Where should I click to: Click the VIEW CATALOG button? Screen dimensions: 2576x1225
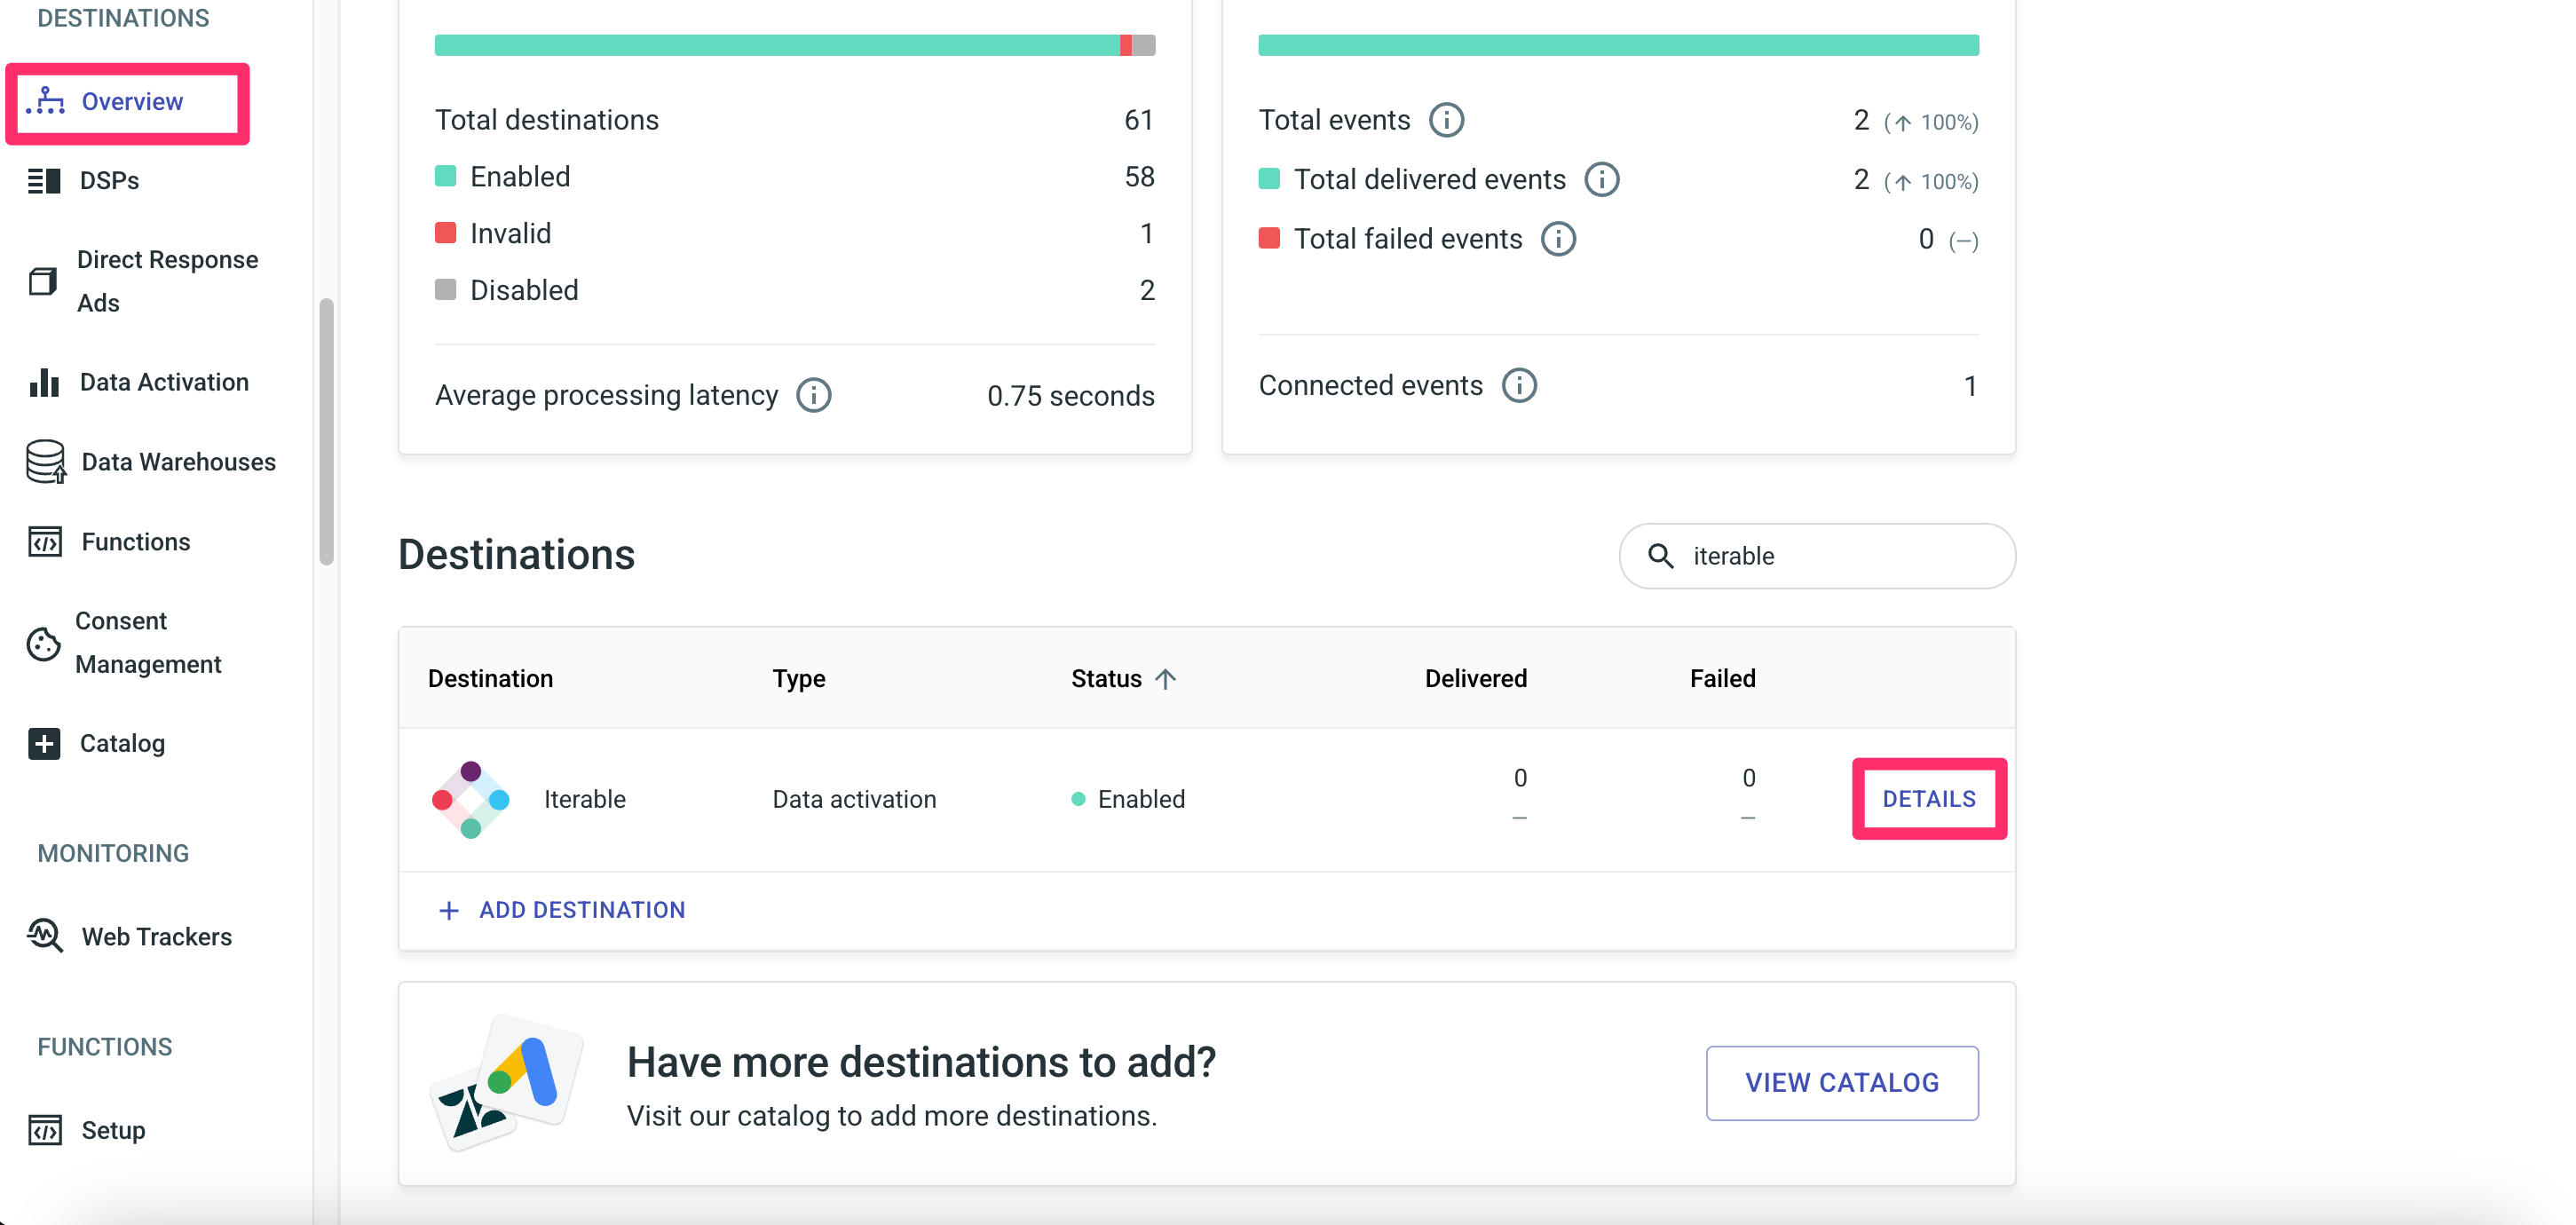(x=1841, y=1083)
